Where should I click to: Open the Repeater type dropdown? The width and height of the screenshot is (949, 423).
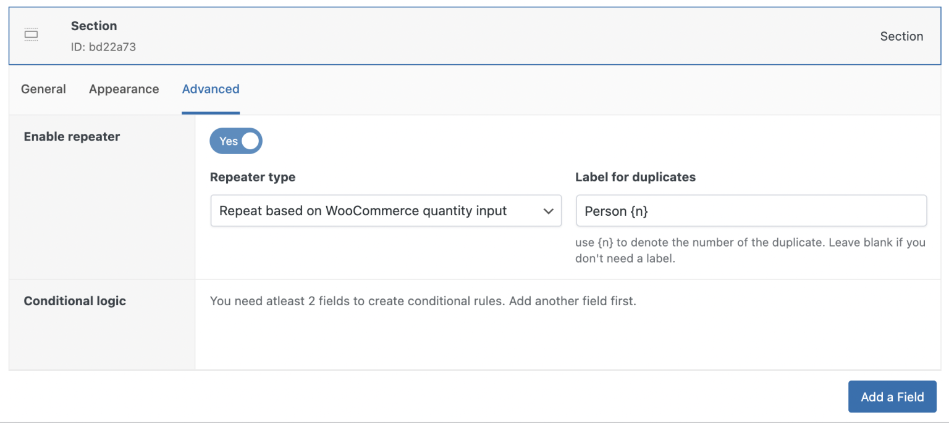coord(386,210)
